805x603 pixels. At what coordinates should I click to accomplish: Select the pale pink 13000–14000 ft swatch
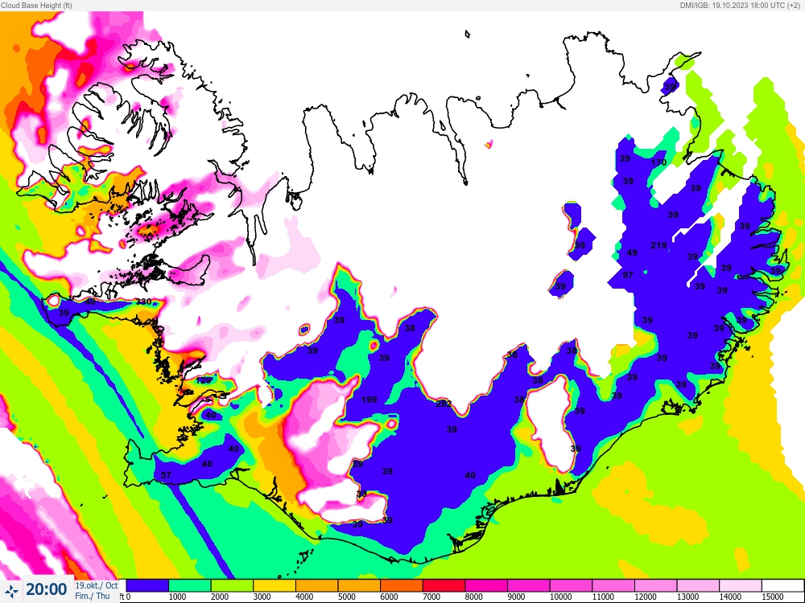[x=698, y=585]
